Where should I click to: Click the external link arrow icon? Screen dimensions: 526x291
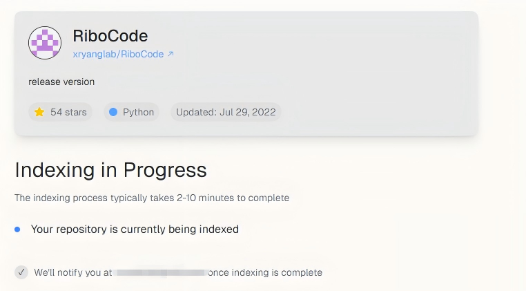coord(171,54)
